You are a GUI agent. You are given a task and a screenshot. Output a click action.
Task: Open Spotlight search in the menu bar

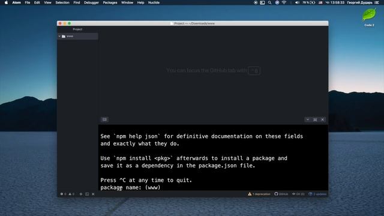[x=269, y=2]
